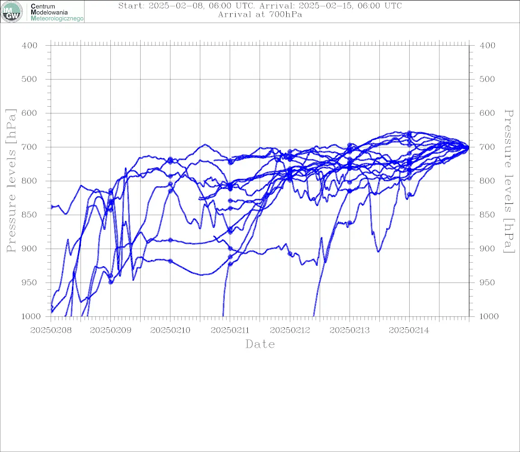Click the left axis 850 label

[29, 215]
